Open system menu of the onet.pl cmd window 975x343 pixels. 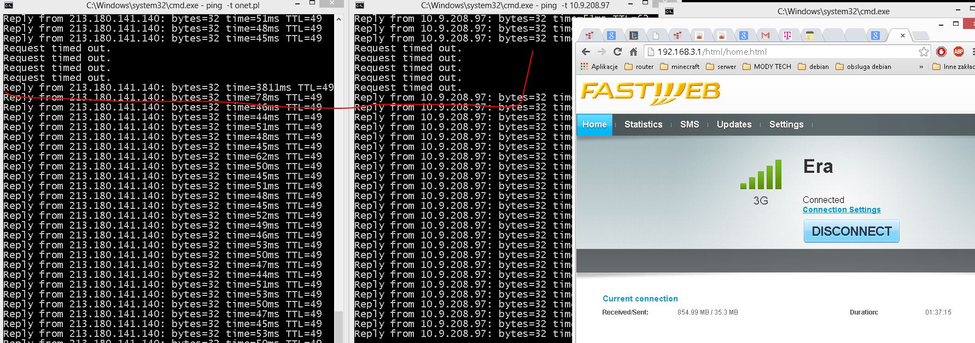coord(8,5)
